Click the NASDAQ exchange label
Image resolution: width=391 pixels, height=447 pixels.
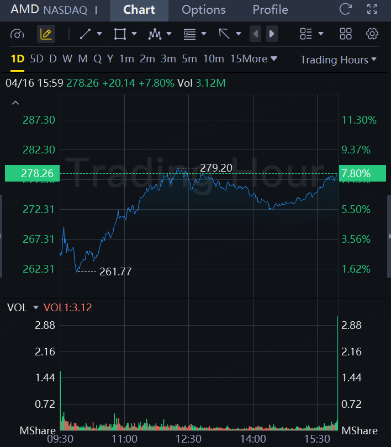(65, 10)
